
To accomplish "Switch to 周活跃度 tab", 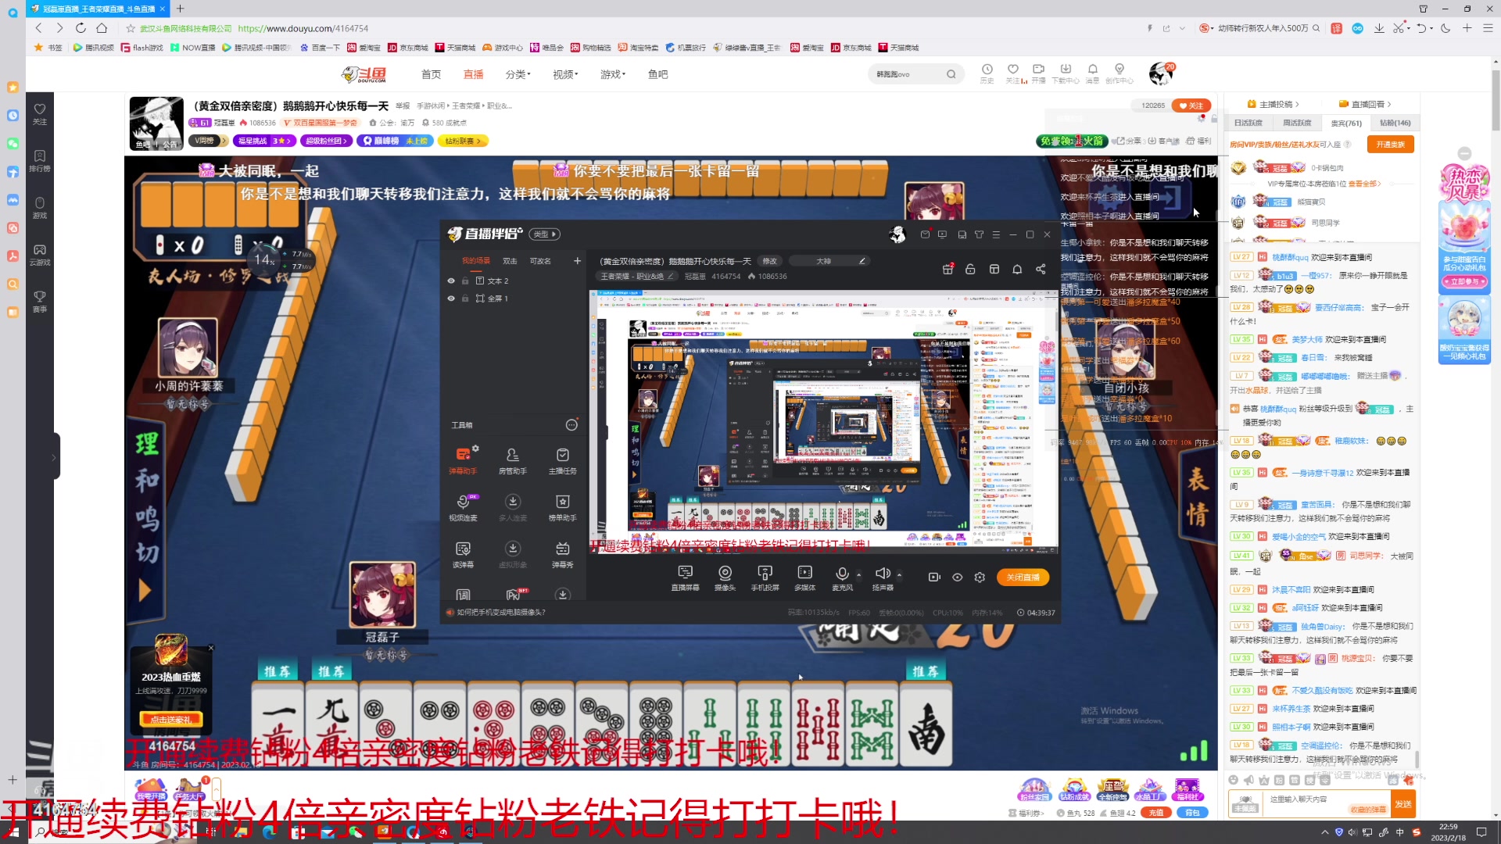I will click(1297, 123).
